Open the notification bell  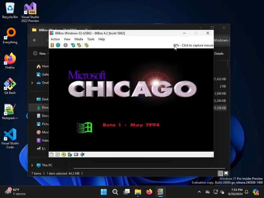coord(246,192)
